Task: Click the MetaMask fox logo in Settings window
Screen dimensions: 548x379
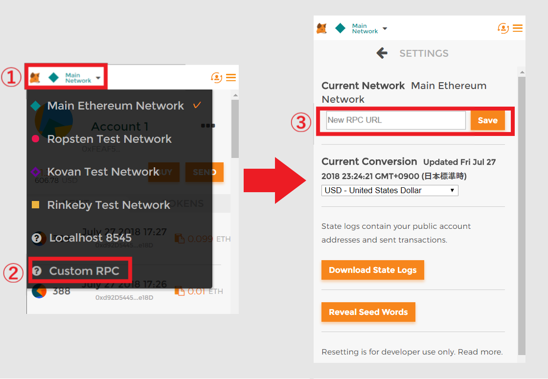Action: click(321, 28)
